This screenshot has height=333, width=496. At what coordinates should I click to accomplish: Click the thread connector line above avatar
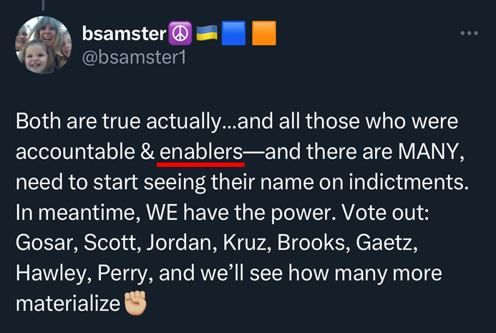[44, 5]
